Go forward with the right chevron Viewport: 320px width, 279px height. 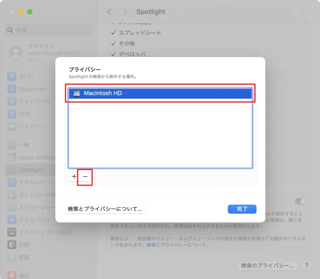(125, 12)
